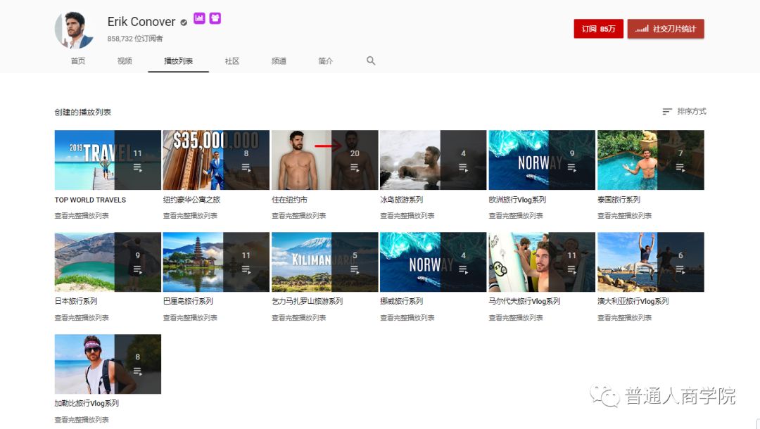This screenshot has height=429, width=760.
Task: Go to the 简介 tab
Action: coord(325,61)
